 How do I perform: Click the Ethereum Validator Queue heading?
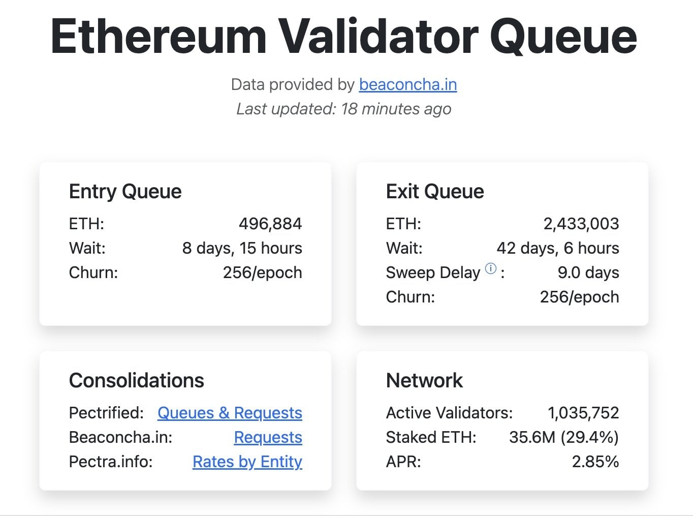pyautogui.click(x=343, y=34)
